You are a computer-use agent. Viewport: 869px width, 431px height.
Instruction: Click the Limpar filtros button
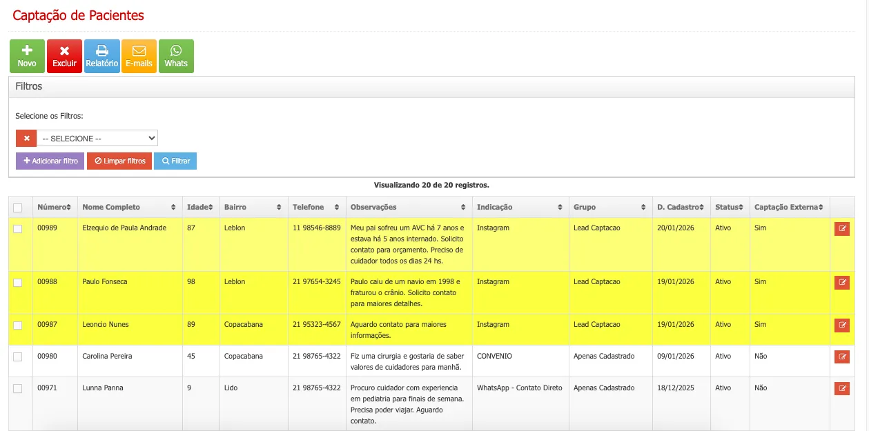click(119, 161)
